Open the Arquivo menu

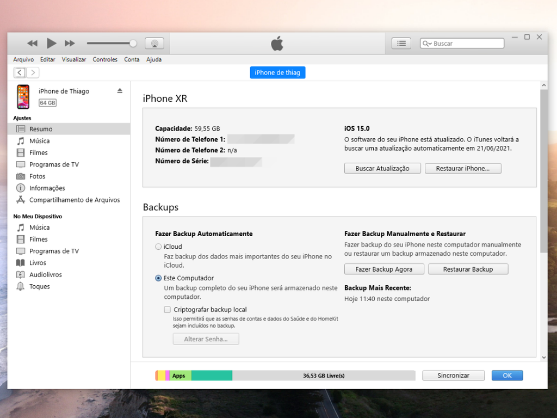coord(23,59)
